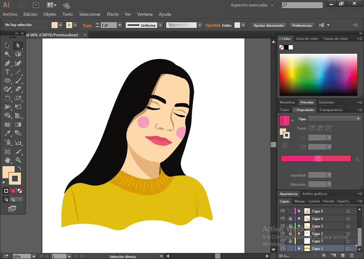
Task: Click the Preferencias button
Action: 302,25
